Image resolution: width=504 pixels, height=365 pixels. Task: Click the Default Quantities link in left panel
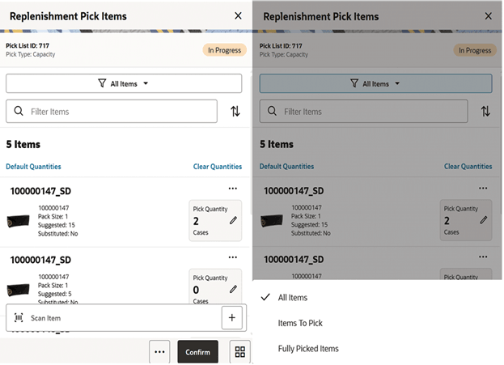coord(33,167)
